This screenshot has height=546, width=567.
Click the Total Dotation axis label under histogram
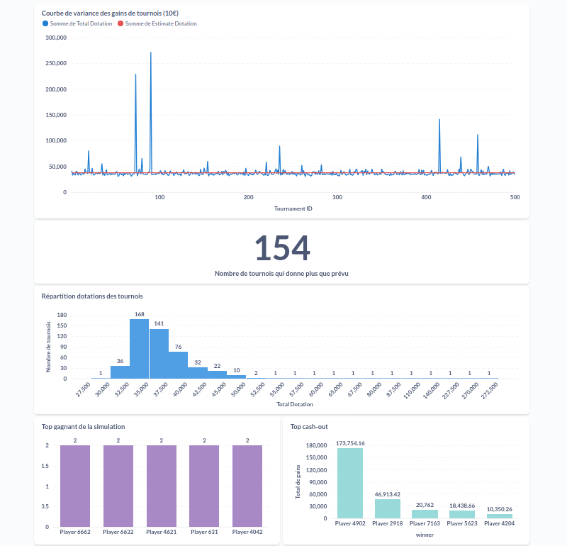click(295, 404)
